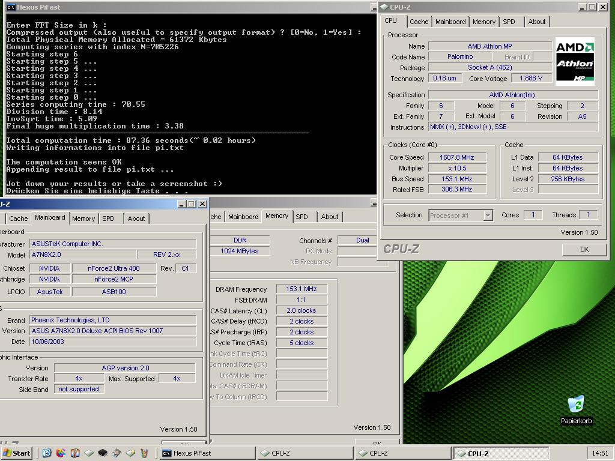Image resolution: width=615 pixels, height=461 pixels.
Task: Click memory size field 1024 MBytes
Action: [240, 252]
